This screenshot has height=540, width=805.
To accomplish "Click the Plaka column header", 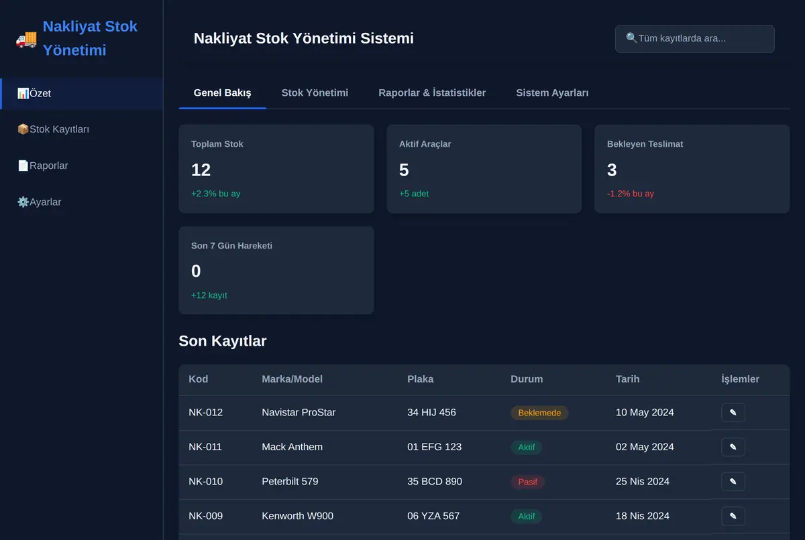I will pyautogui.click(x=421, y=379).
